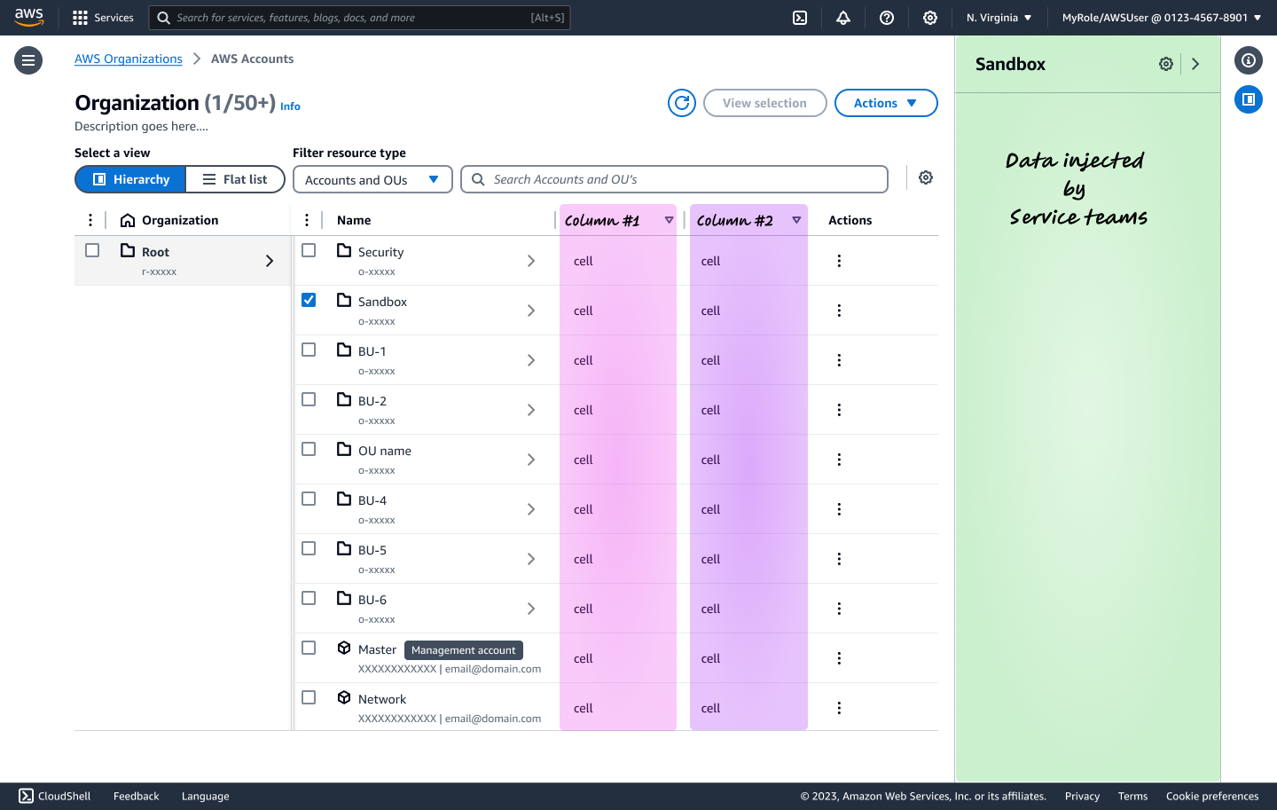Click the Management account badge

coord(464,650)
